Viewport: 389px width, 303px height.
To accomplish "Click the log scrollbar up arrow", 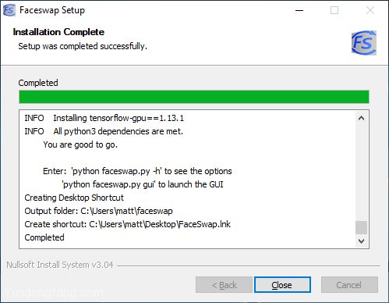I will [x=361, y=118].
